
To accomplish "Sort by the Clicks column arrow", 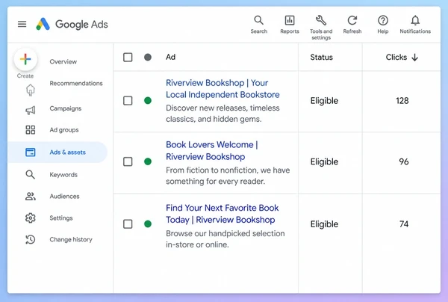I will pyautogui.click(x=415, y=58).
